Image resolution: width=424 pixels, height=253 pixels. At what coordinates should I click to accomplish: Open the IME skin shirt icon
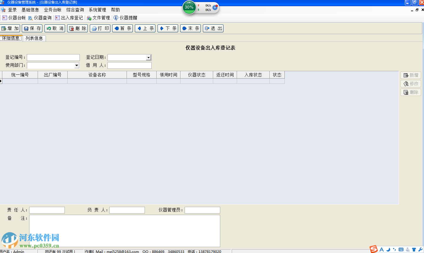[x=414, y=249]
